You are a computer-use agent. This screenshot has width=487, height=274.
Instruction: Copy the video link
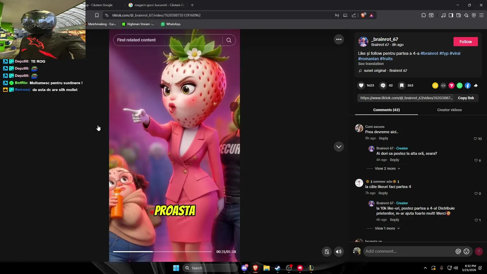coord(466,98)
